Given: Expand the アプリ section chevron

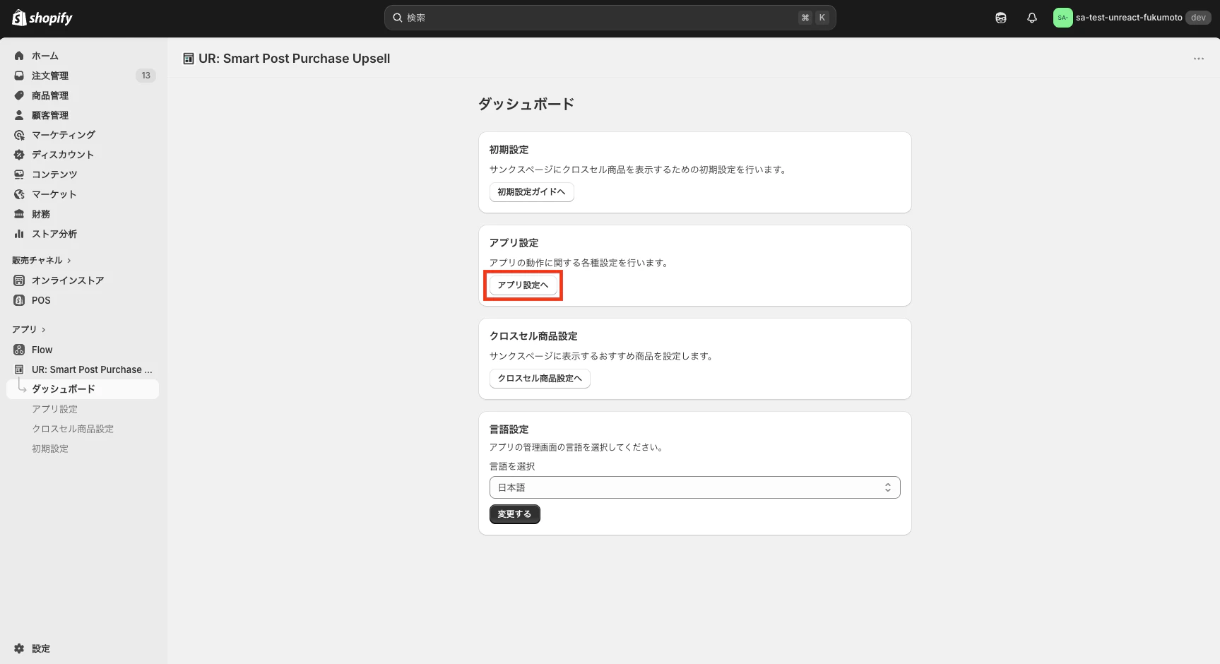Looking at the screenshot, I should tap(44, 330).
